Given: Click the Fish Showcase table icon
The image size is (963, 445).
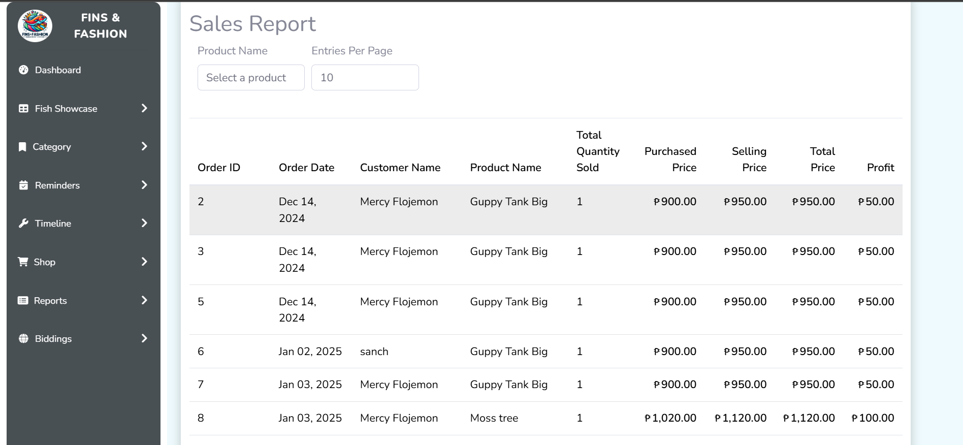Looking at the screenshot, I should (x=23, y=109).
